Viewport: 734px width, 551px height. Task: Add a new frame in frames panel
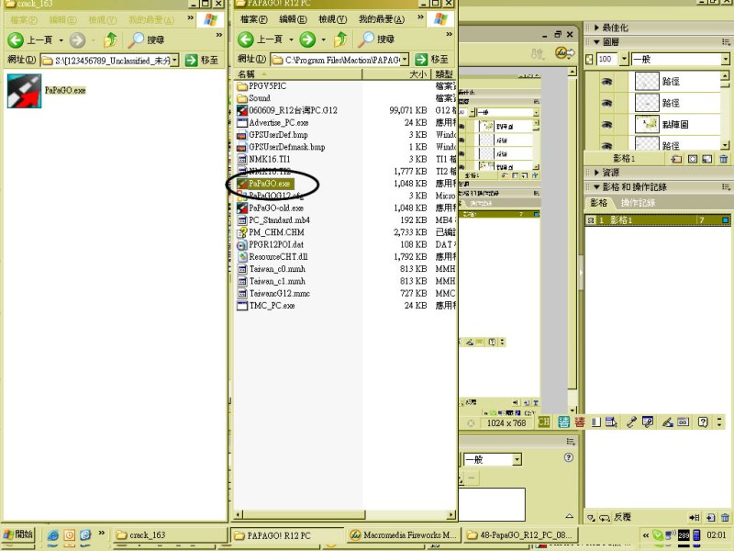(x=710, y=518)
